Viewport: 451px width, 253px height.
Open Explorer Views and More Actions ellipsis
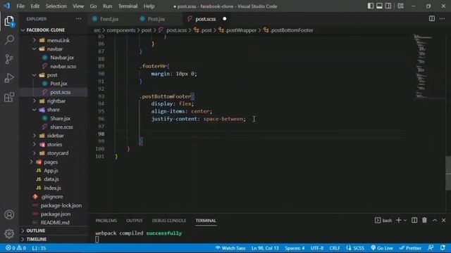(78, 19)
